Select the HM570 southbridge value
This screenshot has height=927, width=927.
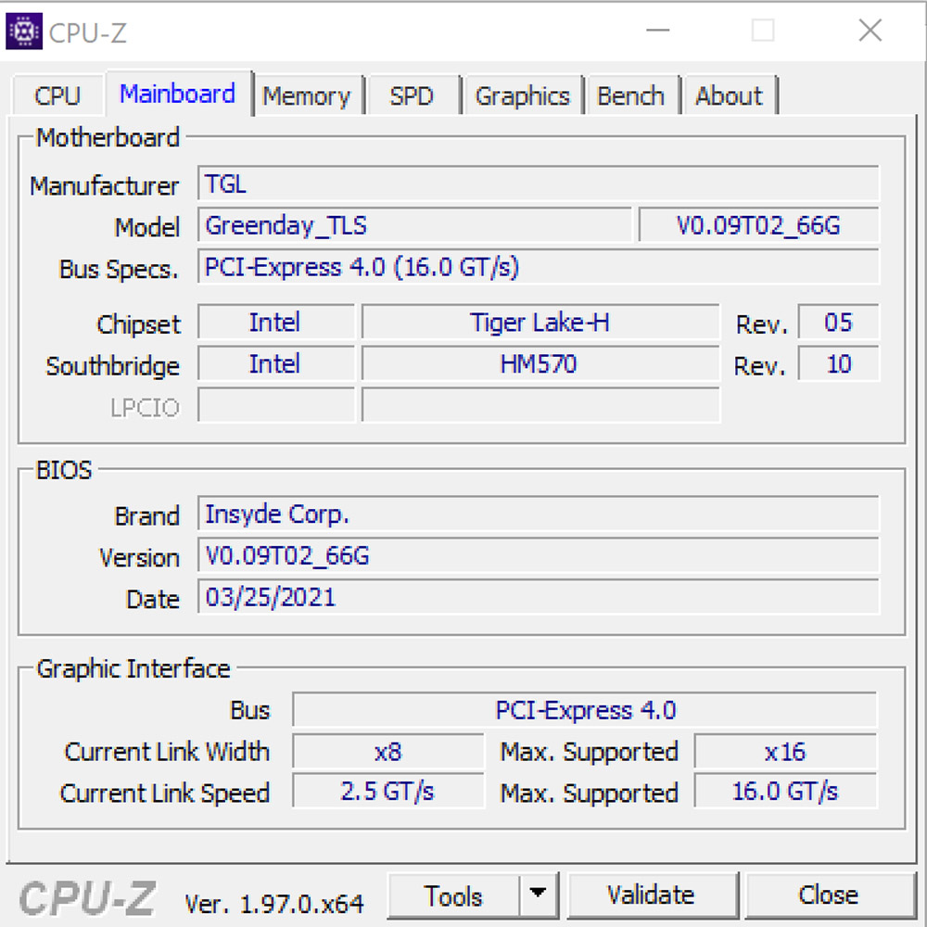pos(540,363)
